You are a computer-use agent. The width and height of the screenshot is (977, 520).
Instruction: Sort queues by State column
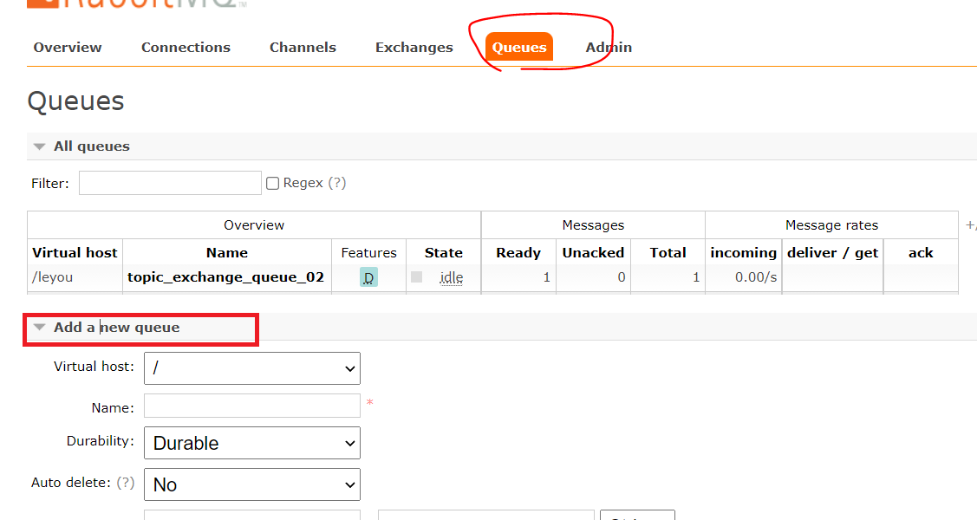pyautogui.click(x=444, y=253)
